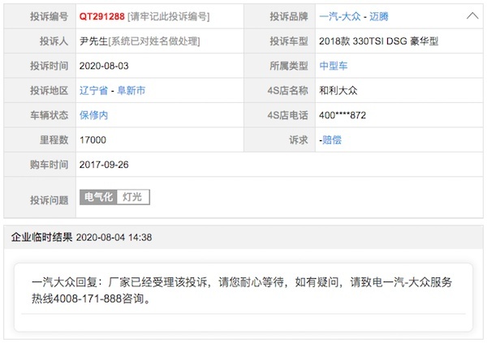The image size is (487, 343).
Task: Open the 赔偿 demand link
Action: pyautogui.click(x=332, y=140)
